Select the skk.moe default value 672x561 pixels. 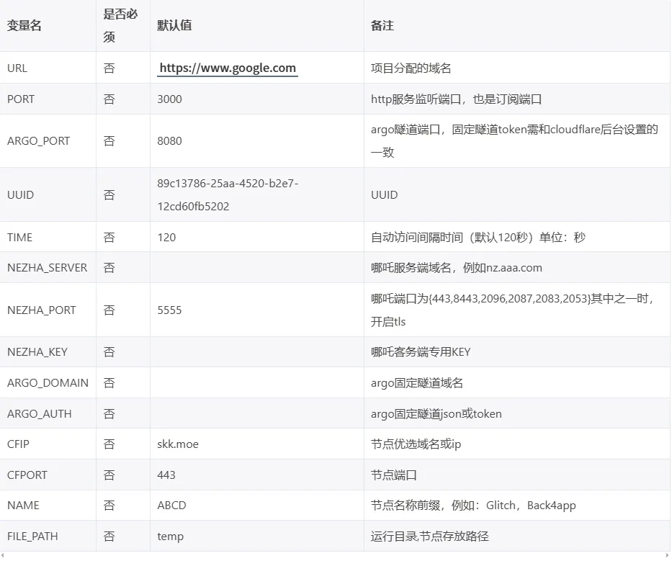[x=178, y=444]
